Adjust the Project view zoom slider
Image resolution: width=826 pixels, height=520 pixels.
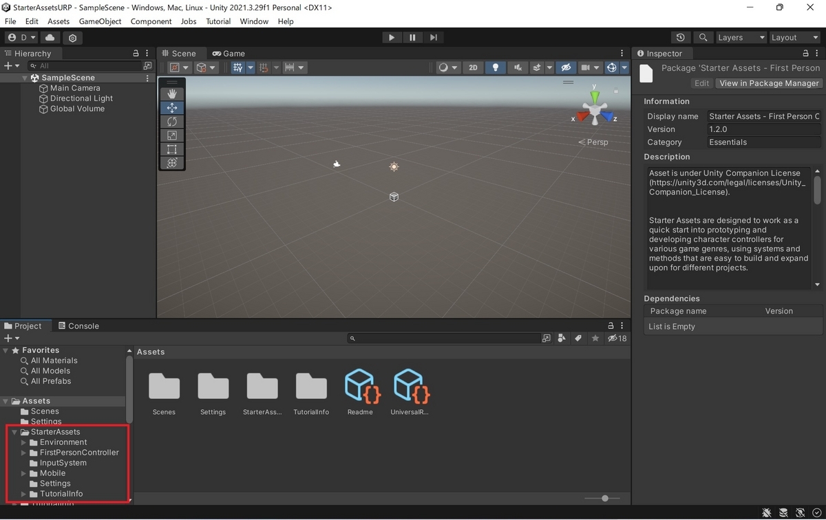[x=604, y=497]
